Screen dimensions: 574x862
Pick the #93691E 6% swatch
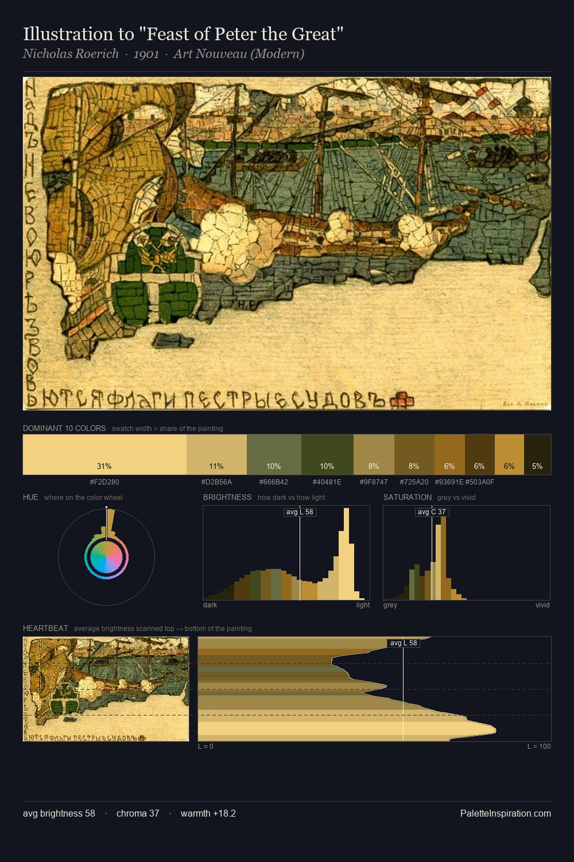449,455
